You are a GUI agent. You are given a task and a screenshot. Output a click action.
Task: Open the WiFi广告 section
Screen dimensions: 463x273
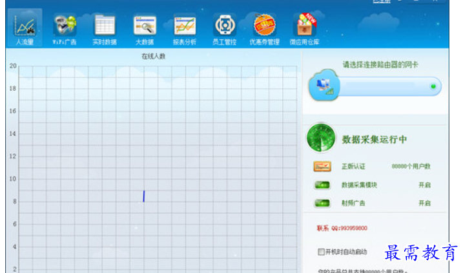65,29
